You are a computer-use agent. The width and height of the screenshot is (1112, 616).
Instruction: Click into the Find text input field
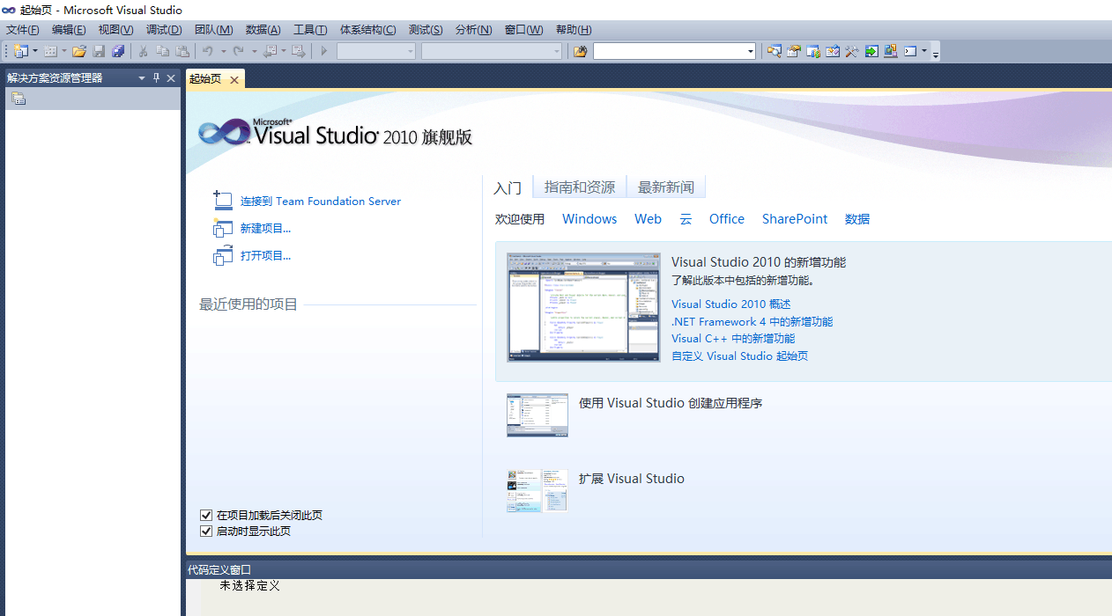pyautogui.click(x=669, y=51)
